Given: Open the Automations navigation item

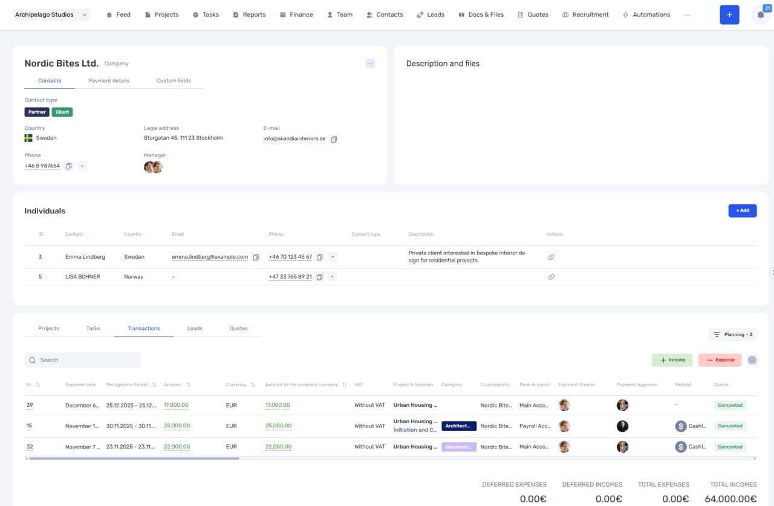Looking at the screenshot, I should (x=646, y=15).
